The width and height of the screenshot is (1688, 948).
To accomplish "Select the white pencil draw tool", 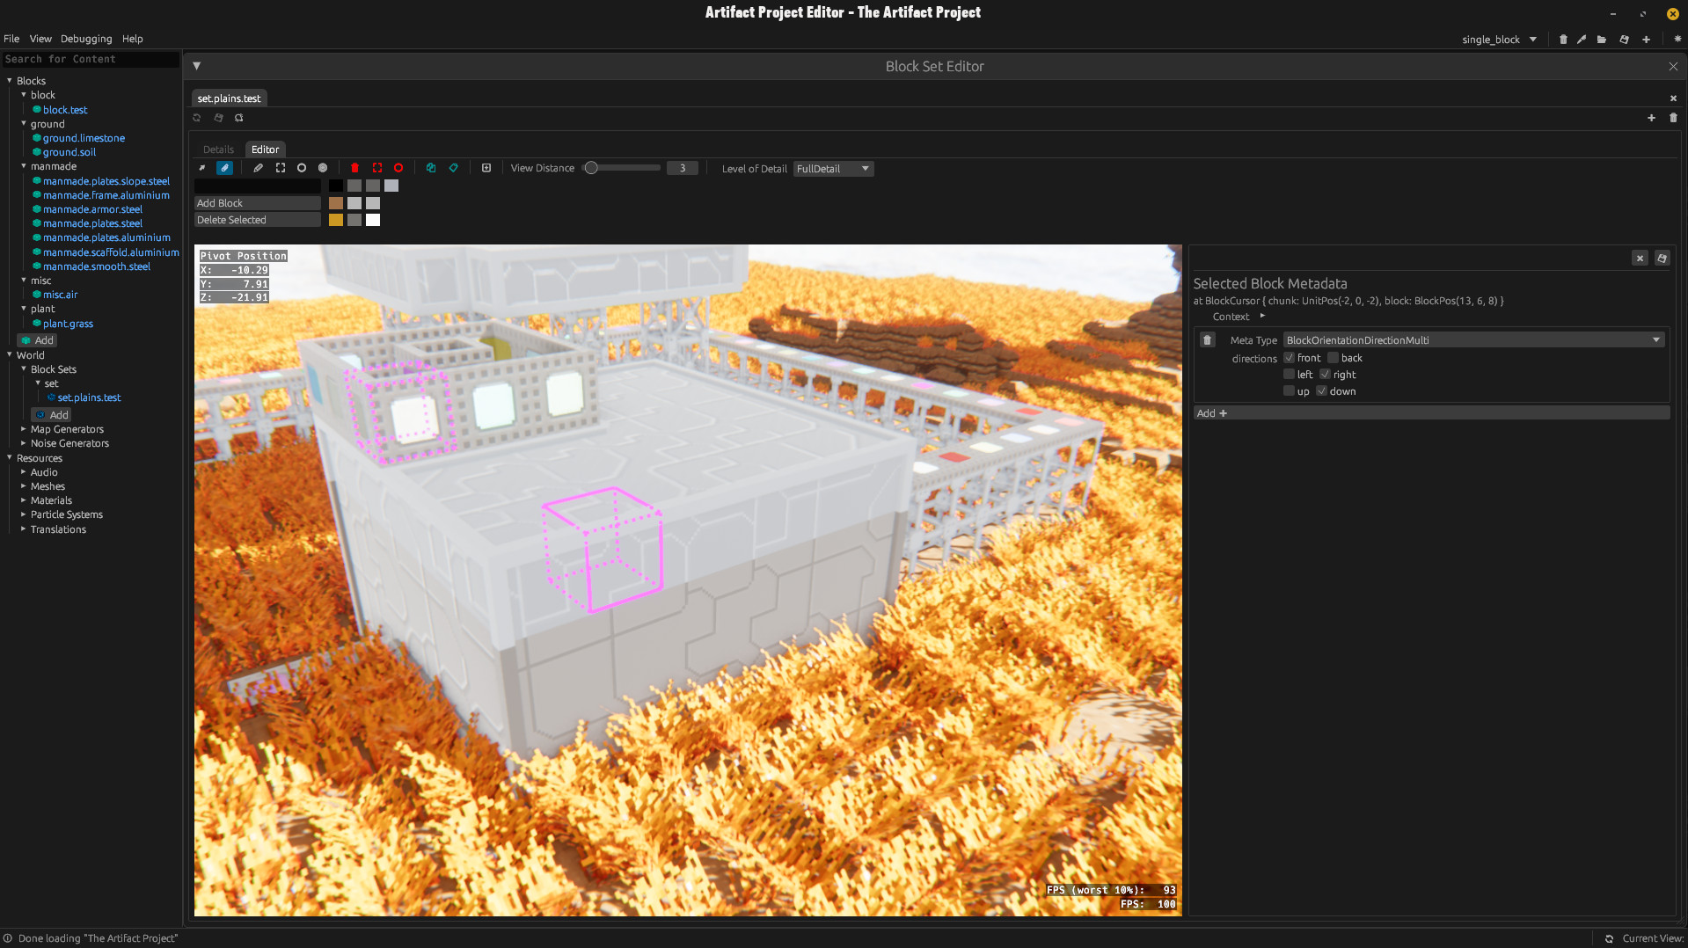I will [258, 168].
